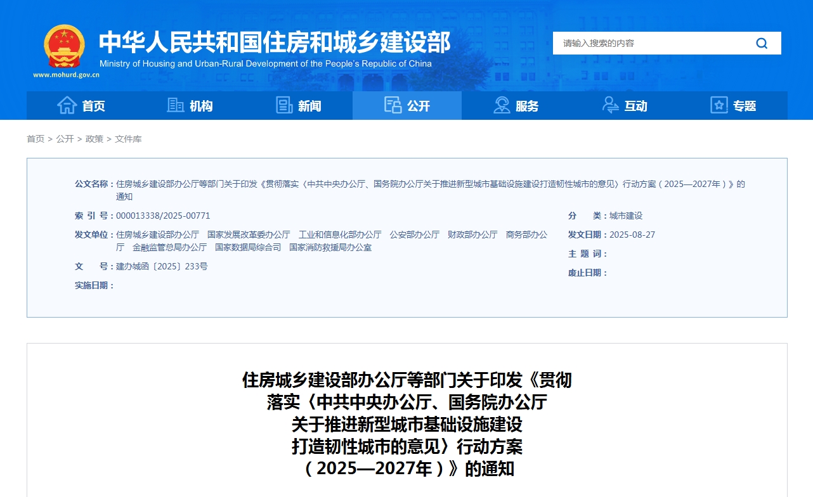Click 首页 in the breadcrumb

click(x=36, y=139)
